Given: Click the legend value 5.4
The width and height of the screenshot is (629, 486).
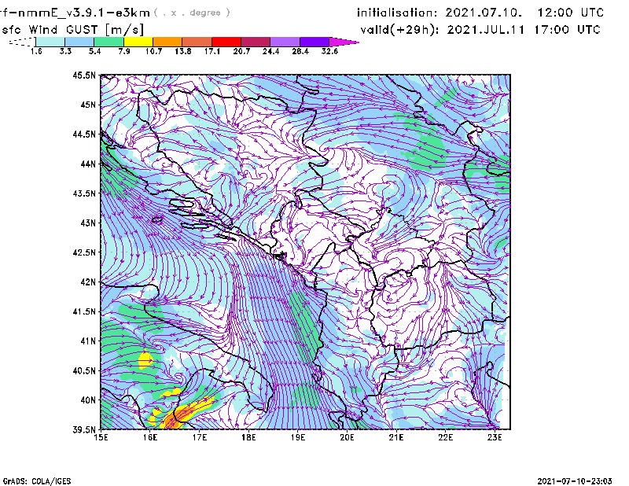Looking at the screenshot, I should pos(94,51).
